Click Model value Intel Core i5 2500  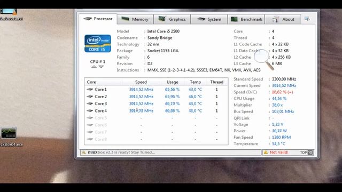(164, 31)
